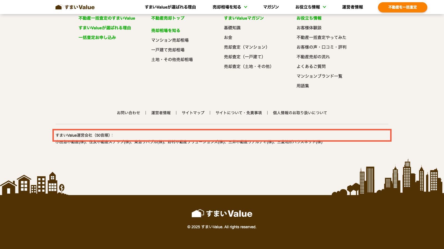The image size is (444, 249).
Task: Open 運営者情報 in top navigation
Action: pyautogui.click(x=352, y=7)
